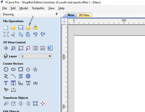Open the Layer manager stack icon
The image size is (145, 112).
tap(6, 56)
